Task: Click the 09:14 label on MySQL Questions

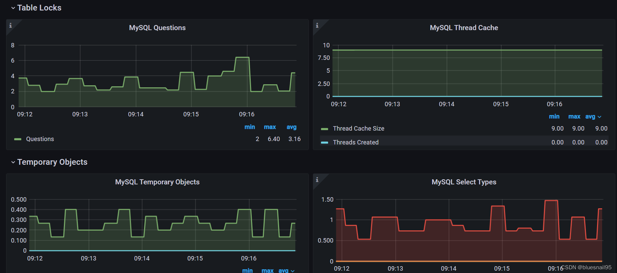Action: [136, 114]
